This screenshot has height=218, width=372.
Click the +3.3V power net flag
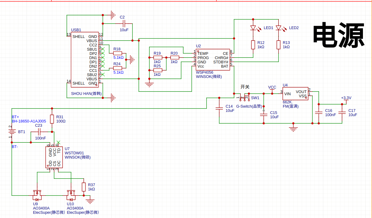[346, 99]
